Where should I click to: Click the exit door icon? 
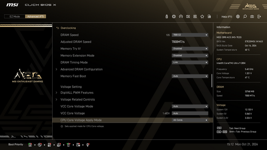tap(259, 16)
